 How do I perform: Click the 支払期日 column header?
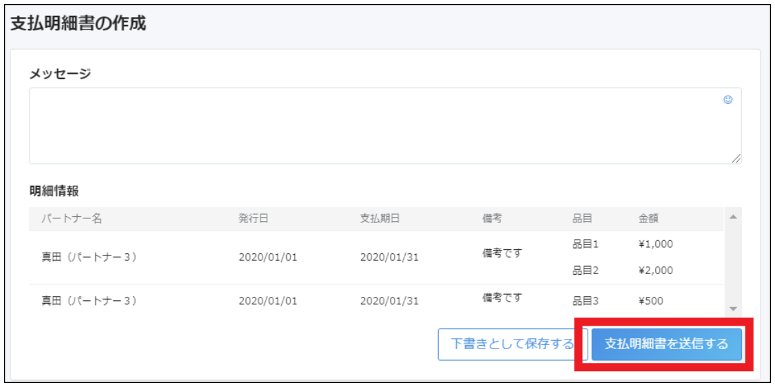(x=380, y=219)
